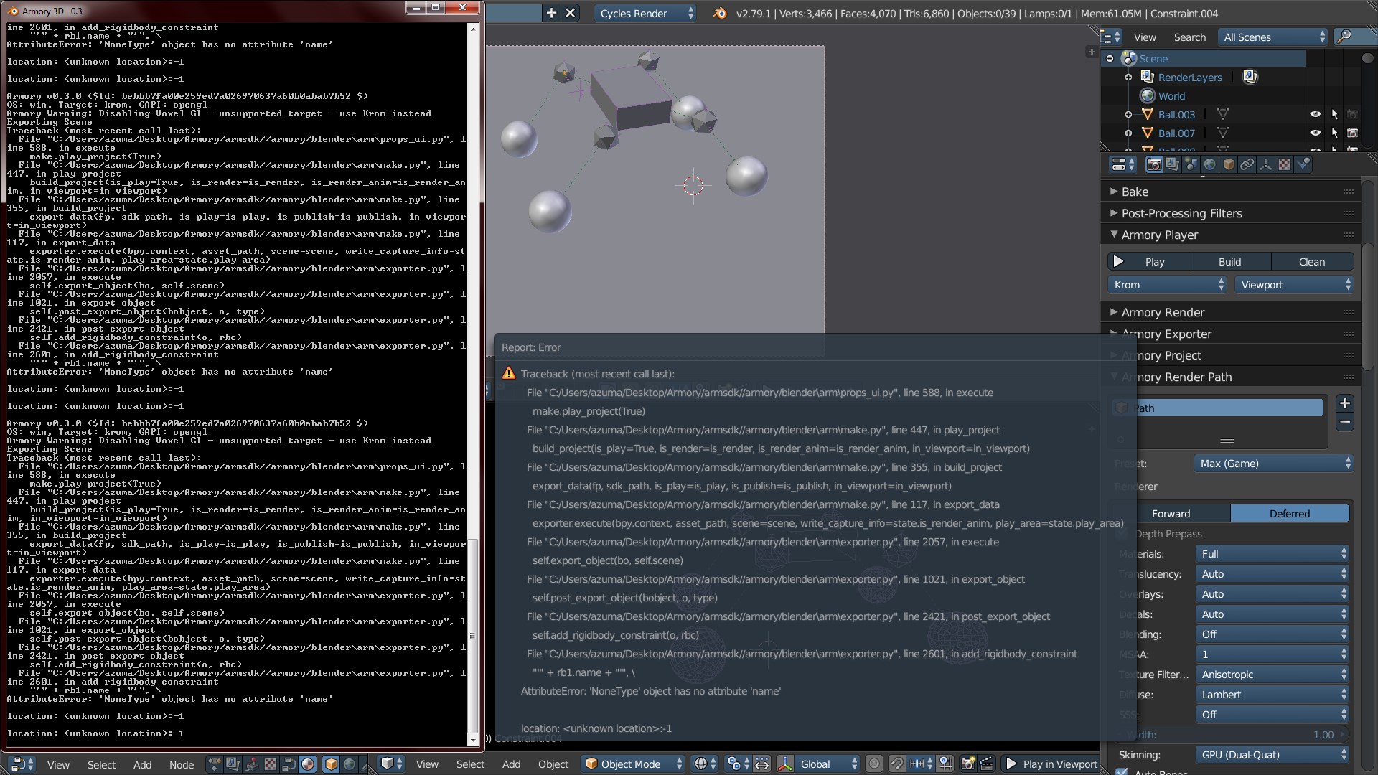Click the Blender logo in the info header
The height and width of the screenshot is (775, 1378).
click(x=719, y=13)
